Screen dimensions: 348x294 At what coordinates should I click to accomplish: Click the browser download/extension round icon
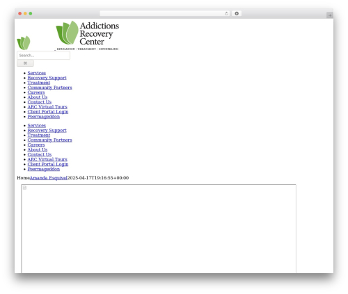[237, 13]
